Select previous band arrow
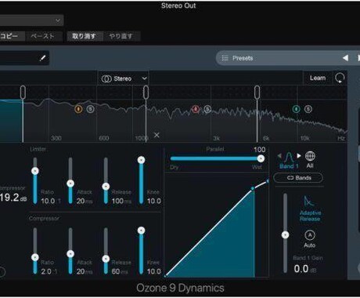The width and height of the screenshot is (360, 298). pos(279,156)
